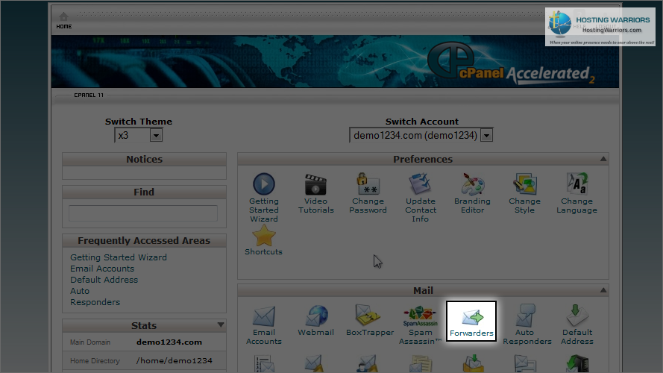
Task: Open Video Tutorials clapperboard icon
Action: (315, 184)
